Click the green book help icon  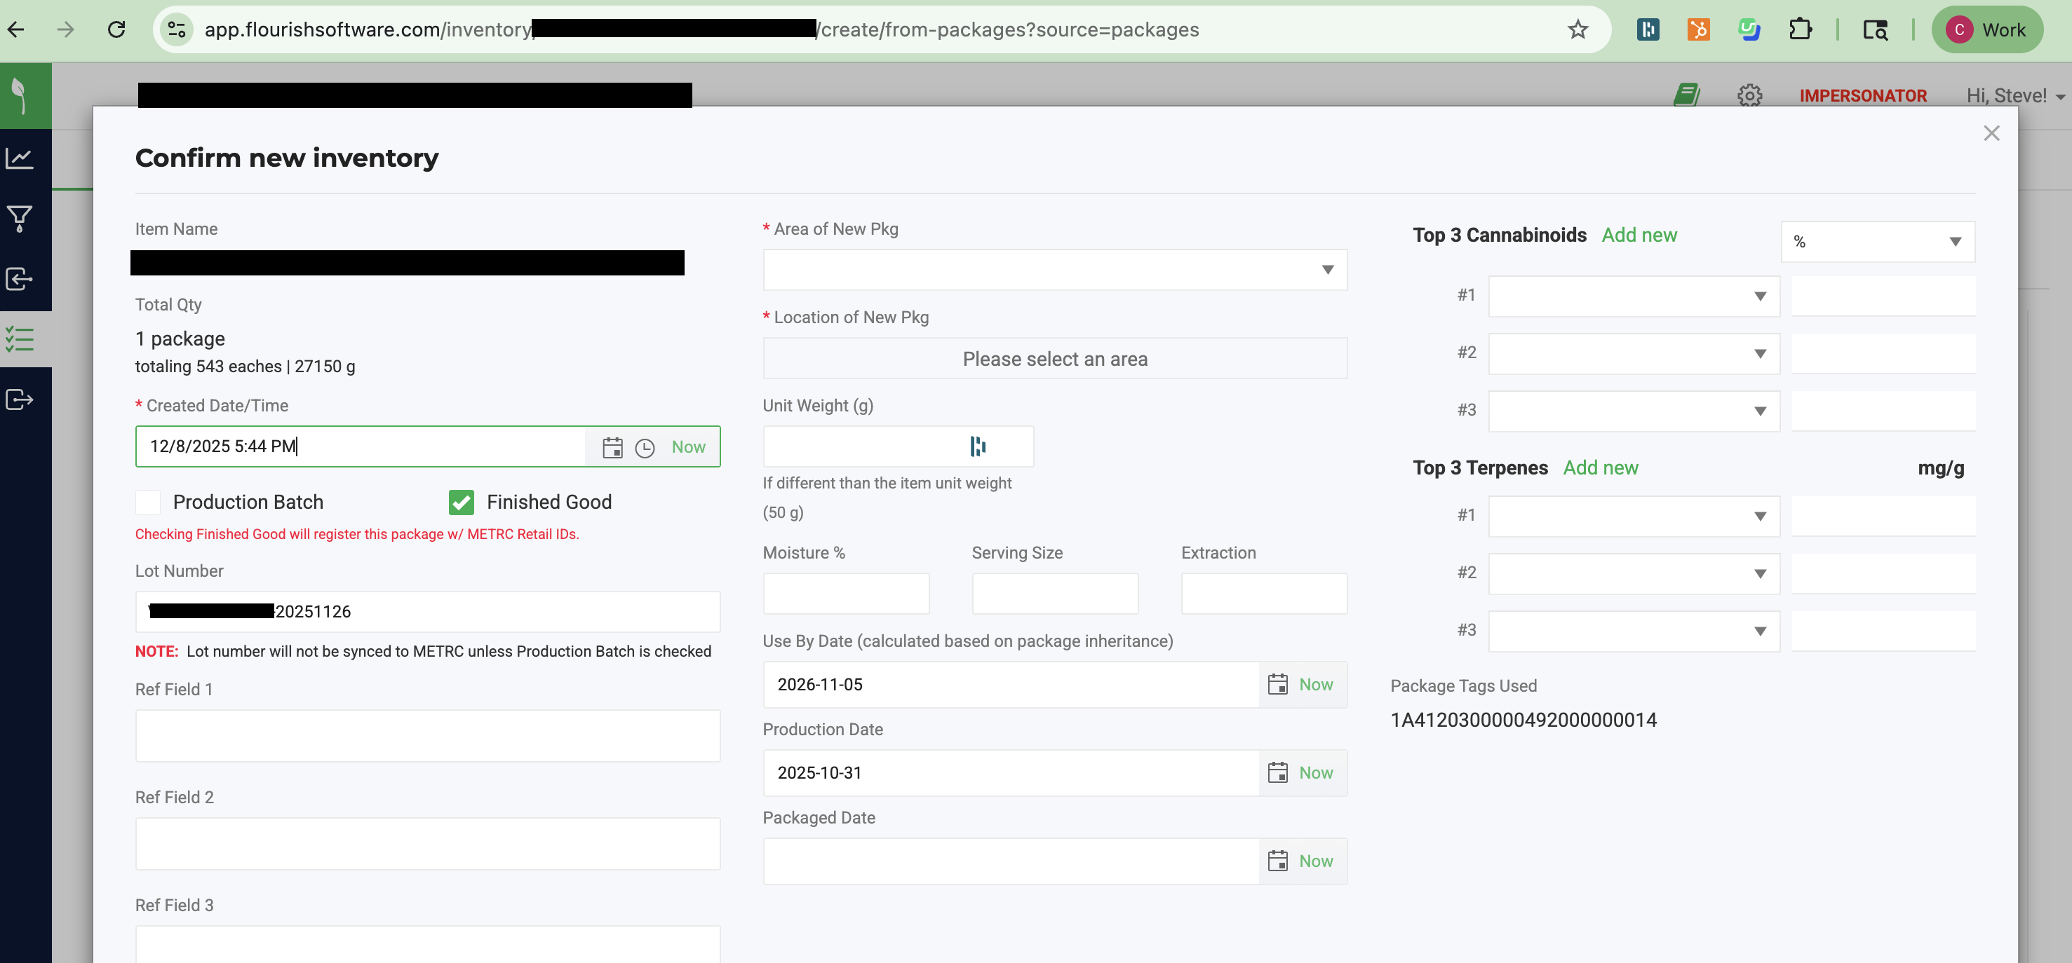coord(1686,95)
